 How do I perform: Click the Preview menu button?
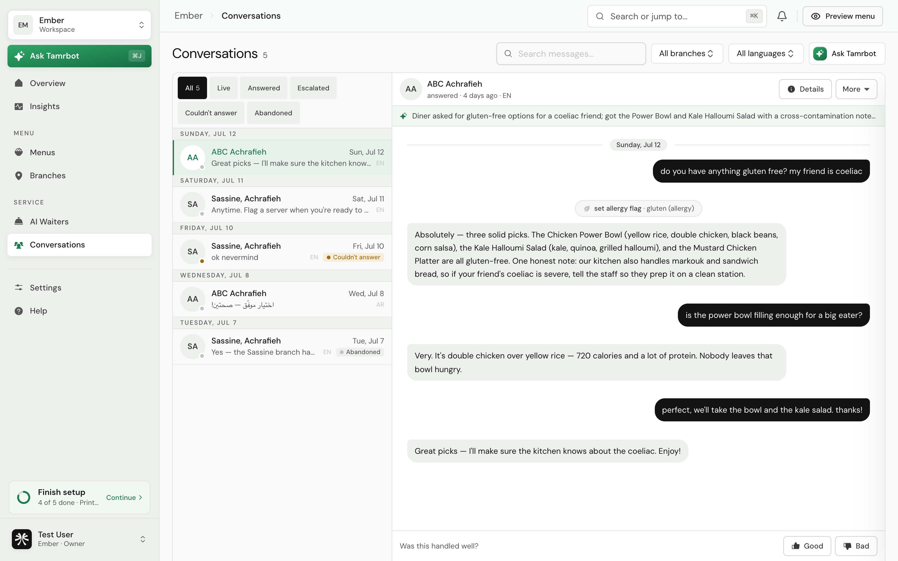[x=842, y=16]
